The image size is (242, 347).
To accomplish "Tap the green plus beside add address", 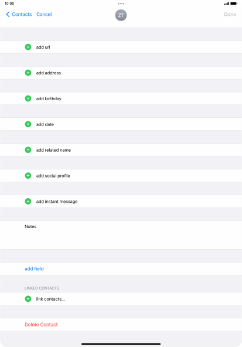I will click(28, 73).
